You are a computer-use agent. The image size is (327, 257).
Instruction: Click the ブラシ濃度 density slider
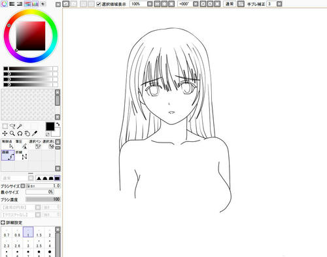tap(43, 199)
